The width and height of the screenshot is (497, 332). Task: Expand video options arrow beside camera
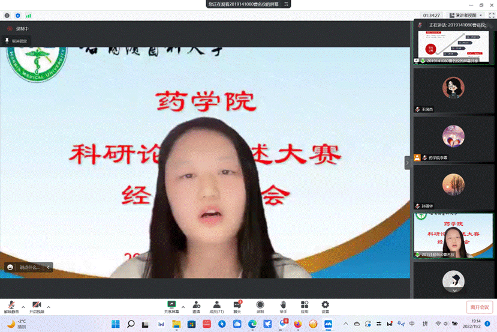tap(49, 307)
